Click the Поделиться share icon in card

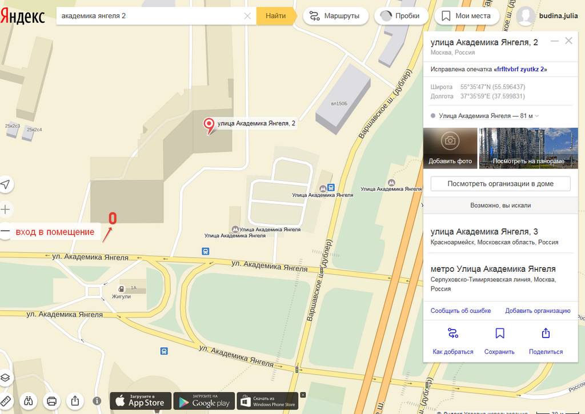546,333
